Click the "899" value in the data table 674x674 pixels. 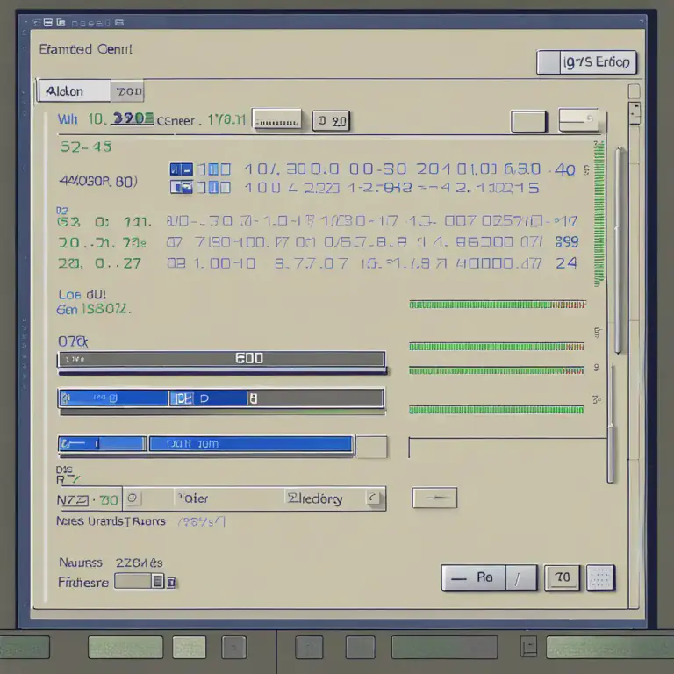pyautogui.click(x=567, y=241)
